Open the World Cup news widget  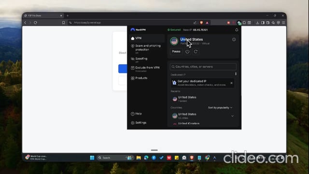[x=36, y=158]
